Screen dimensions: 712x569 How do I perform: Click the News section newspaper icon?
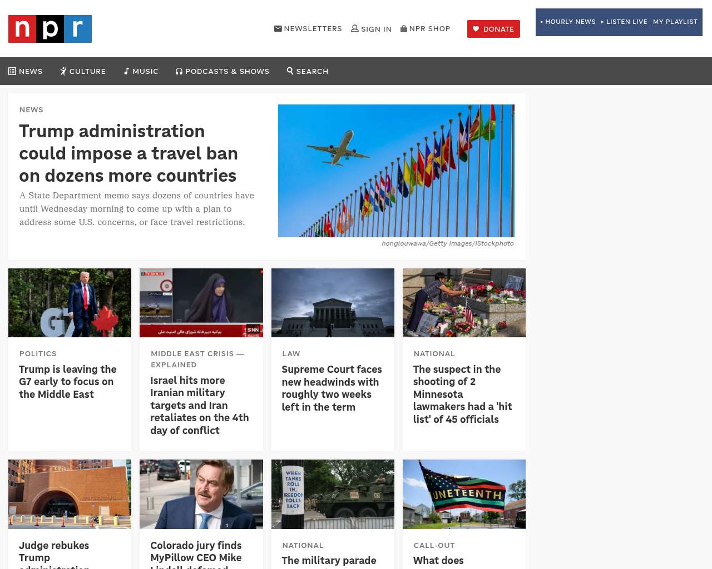pos(12,71)
